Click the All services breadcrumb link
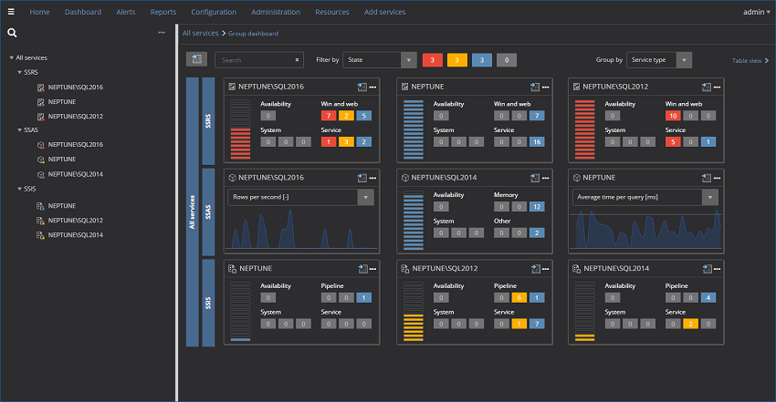Screen dimensions: 776x402 click(x=201, y=33)
